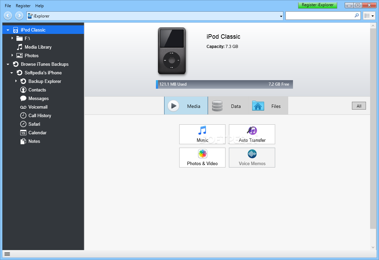Screen dimensions: 379x260
Task: Expand the Backup Explorer node
Action: [16, 81]
